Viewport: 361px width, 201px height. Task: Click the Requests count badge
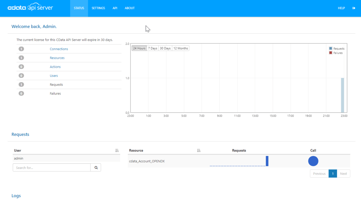[x=21, y=85]
